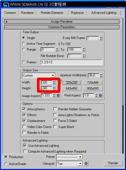Select the Frames radio button
This screenshot has width=126, height=170.
(23, 62)
